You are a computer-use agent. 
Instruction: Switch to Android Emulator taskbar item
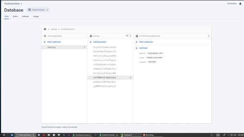coord(109,135)
